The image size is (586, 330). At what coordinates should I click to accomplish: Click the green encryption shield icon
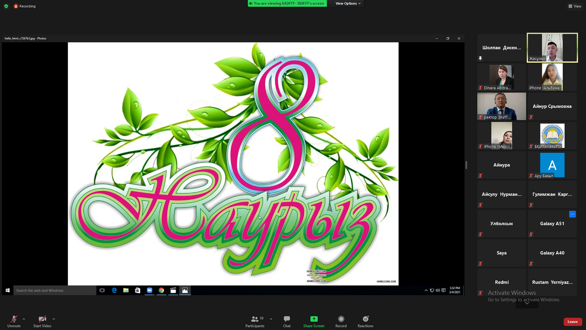6,6
